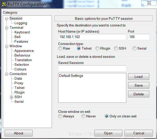Viewport: 157px width, 139px height.
Task: Collapse the Session tree node
Action: click(7, 18)
